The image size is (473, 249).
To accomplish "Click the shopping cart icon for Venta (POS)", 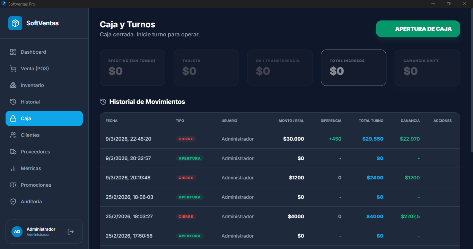I will (13, 69).
